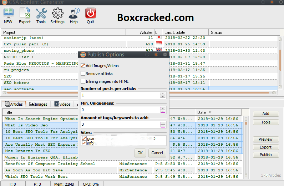Viewport: 284px width, 186px height.
Task: Select article Which SEO Tools Work Best
Action: pos(36,177)
